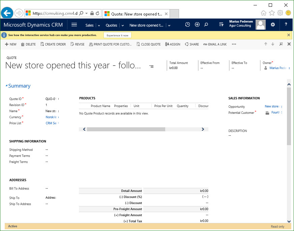Open browser home page icon

pos(264,13)
